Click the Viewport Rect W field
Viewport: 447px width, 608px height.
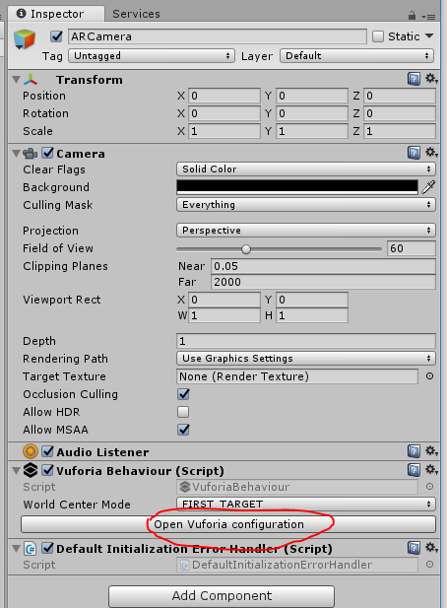pyautogui.click(x=224, y=315)
